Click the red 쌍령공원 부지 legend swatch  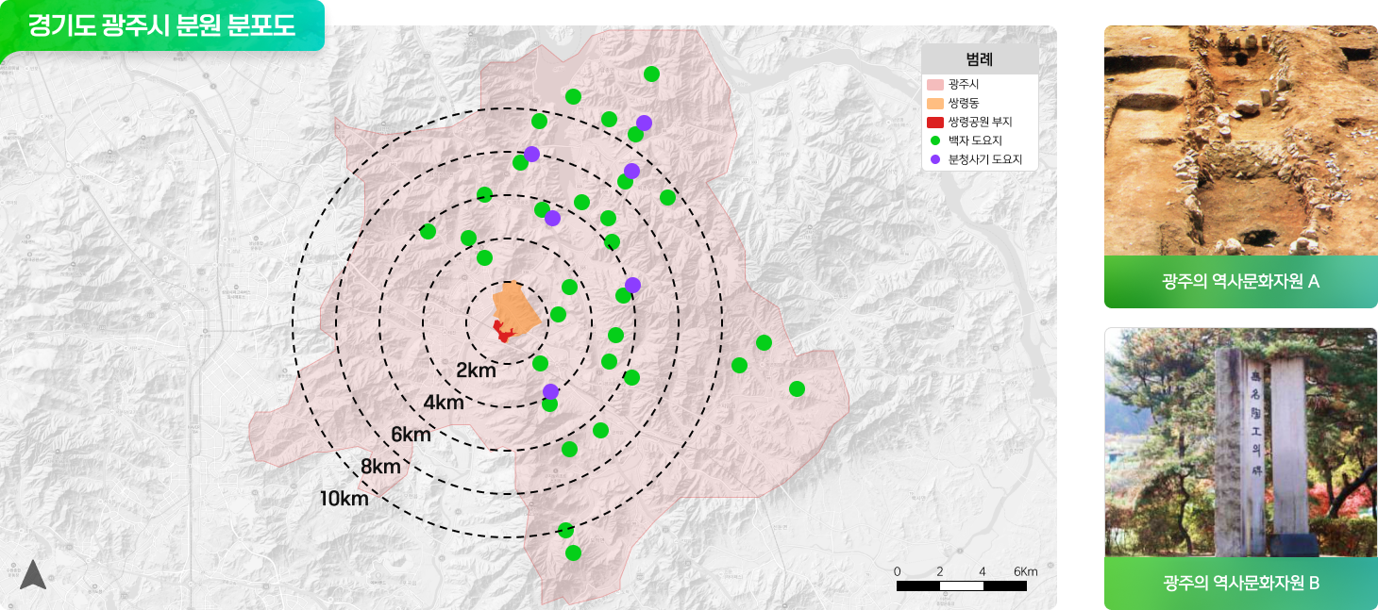(x=935, y=122)
